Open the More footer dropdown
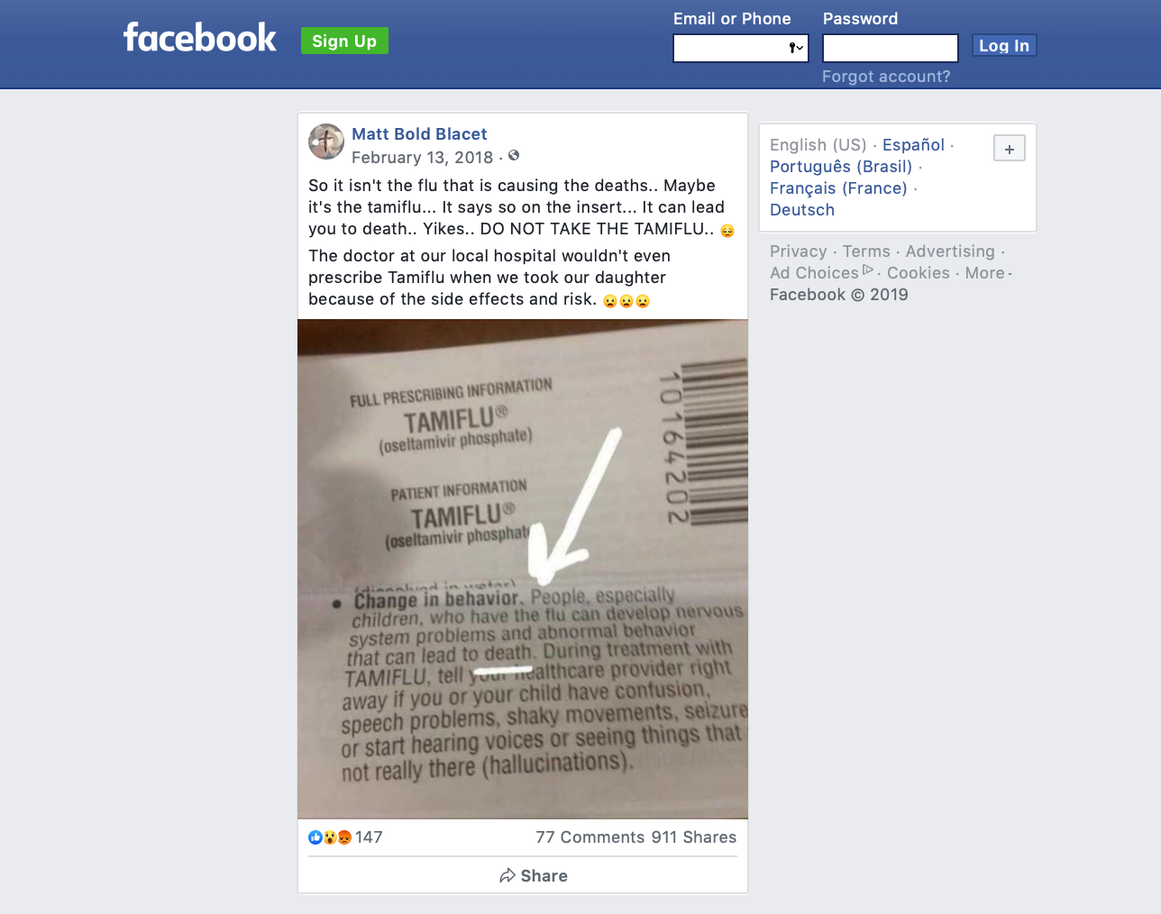The width and height of the screenshot is (1161, 914). [x=989, y=273]
